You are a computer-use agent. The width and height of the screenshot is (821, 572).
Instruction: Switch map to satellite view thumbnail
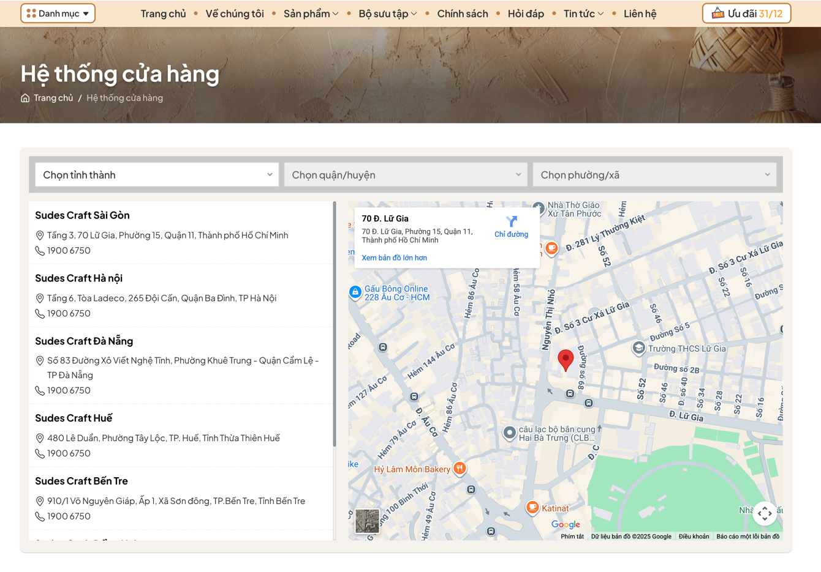click(368, 521)
